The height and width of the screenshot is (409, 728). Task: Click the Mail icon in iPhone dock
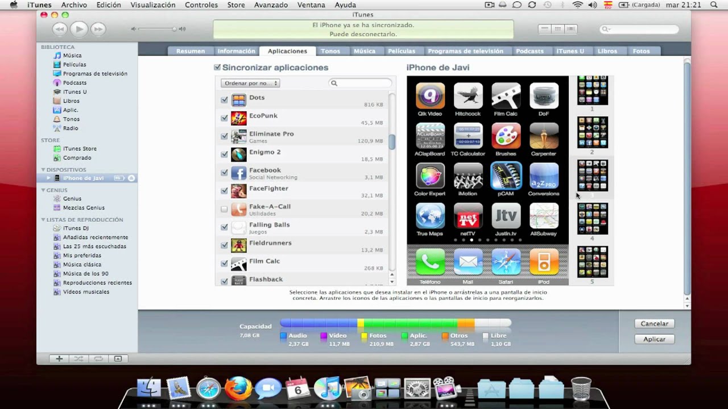click(468, 262)
